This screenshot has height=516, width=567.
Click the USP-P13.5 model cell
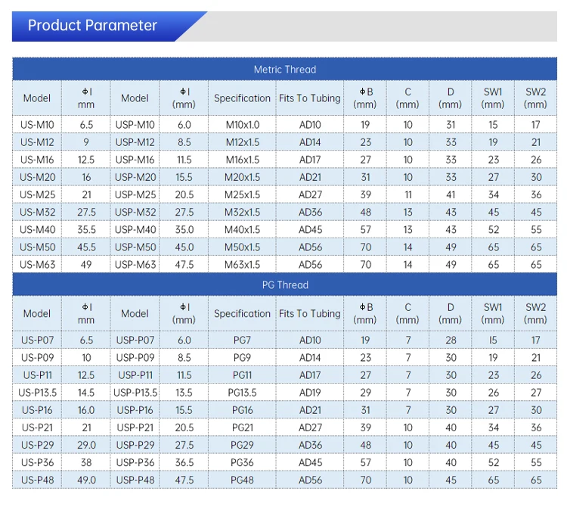click(x=135, y=393)
